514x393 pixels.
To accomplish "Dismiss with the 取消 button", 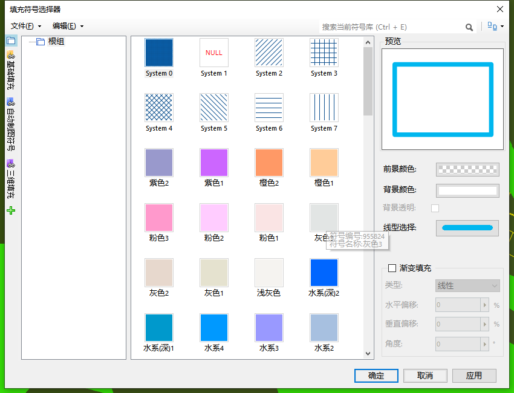I will tap(425, 375).
